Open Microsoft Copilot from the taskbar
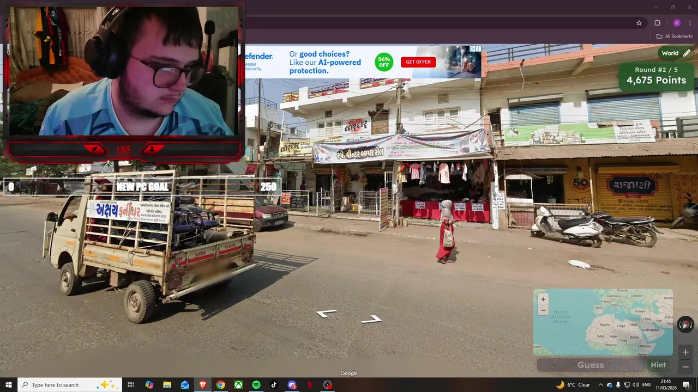The height and width of the screenshot is (392, 698). tap(149, 385)
